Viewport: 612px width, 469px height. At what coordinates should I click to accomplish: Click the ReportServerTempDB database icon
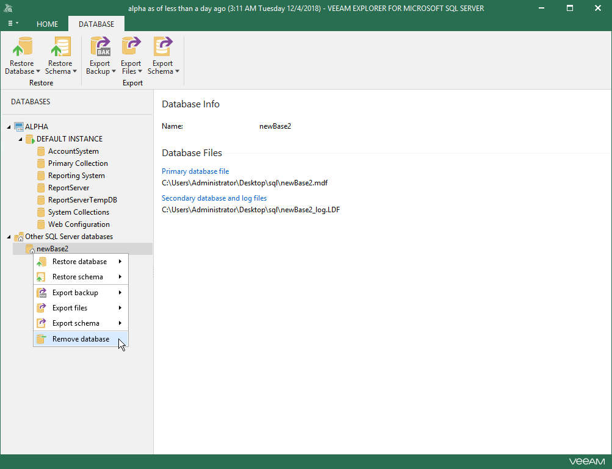41,200
